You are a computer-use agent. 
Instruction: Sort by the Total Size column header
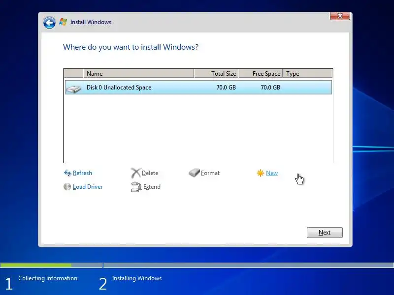[216, 73]
